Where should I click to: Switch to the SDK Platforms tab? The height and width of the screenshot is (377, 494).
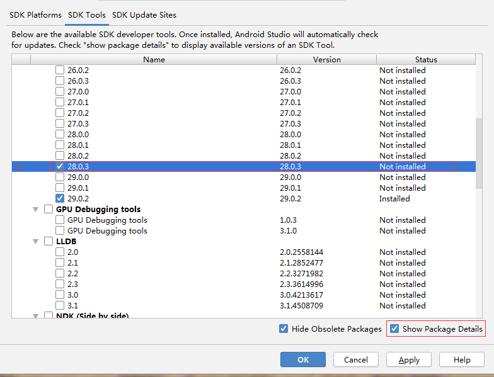coord(35,14)
